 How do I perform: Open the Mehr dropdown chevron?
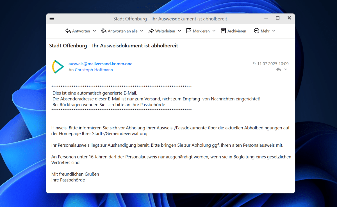(x=274, y=31)
